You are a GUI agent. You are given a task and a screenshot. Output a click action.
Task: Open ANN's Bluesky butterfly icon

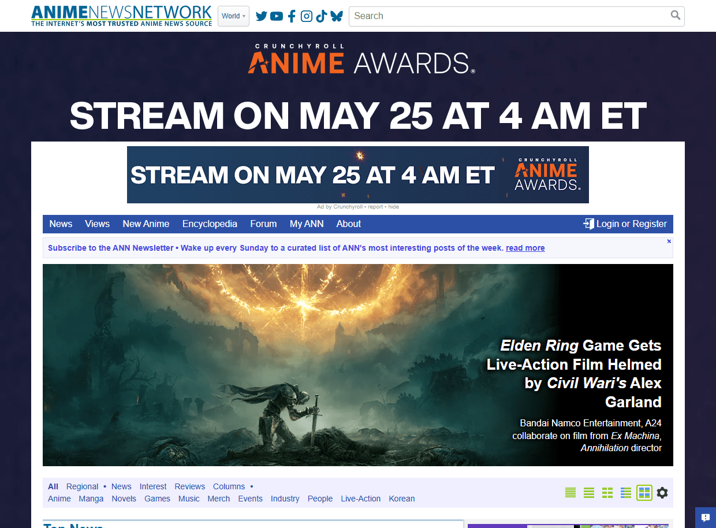337,16
